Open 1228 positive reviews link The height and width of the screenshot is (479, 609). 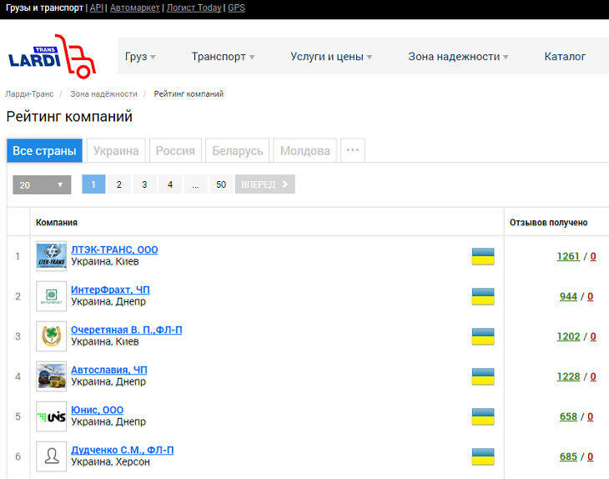click(568, 376)
